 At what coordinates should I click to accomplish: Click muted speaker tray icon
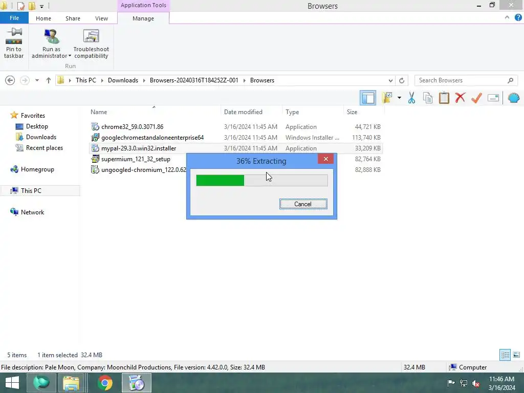point(476,383)
